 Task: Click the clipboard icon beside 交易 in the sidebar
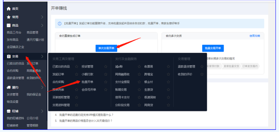tap(9, 56)
